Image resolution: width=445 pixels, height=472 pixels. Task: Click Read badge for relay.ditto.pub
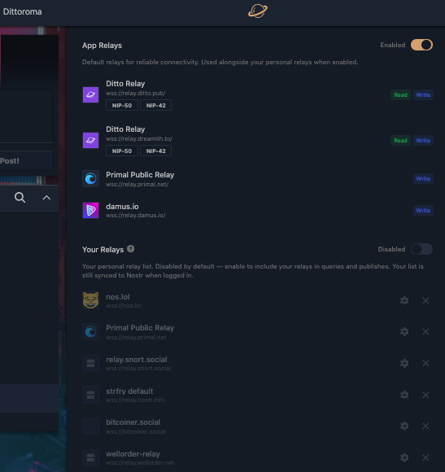pyautogui.click(x=400, y=95)
